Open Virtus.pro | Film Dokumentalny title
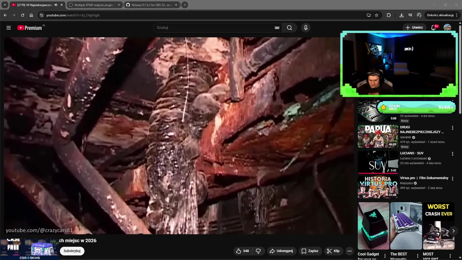 tap(424, 178)
